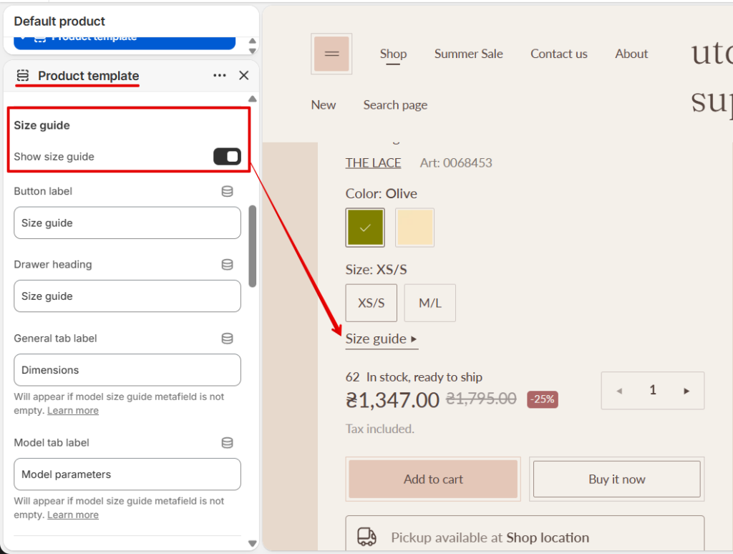This screenshot has height=554, width=733.
Task: Open the New navigation link
Action: [x=324, y=105]
